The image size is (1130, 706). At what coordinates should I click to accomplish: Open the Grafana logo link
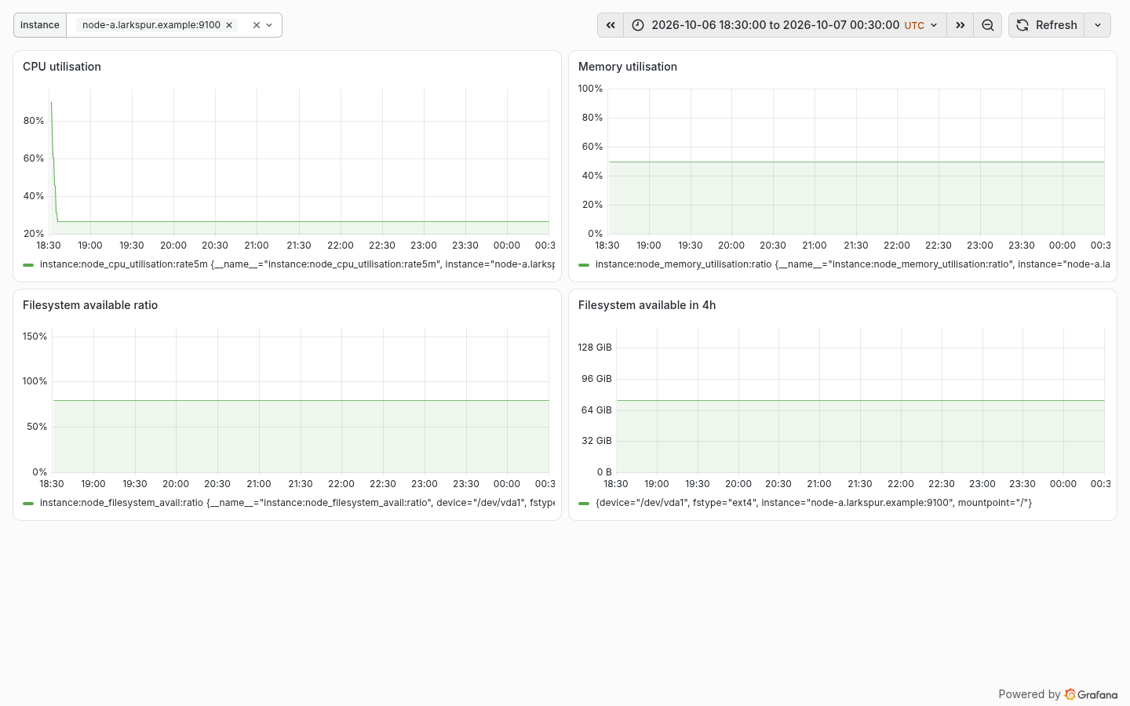click(x=1091, y=694)
